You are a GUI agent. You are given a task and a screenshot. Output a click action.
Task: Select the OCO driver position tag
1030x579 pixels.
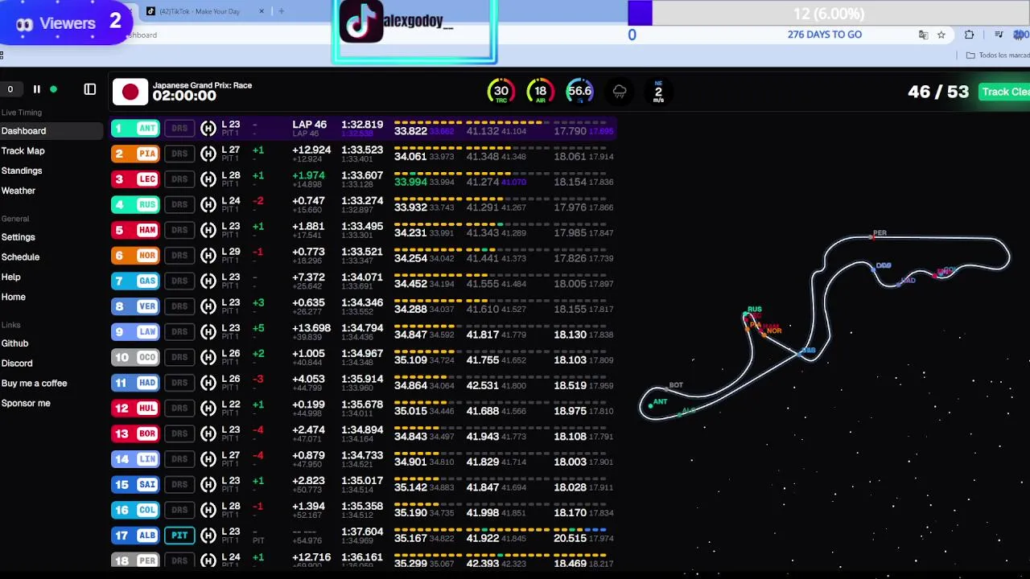click(x=135, y=357)
